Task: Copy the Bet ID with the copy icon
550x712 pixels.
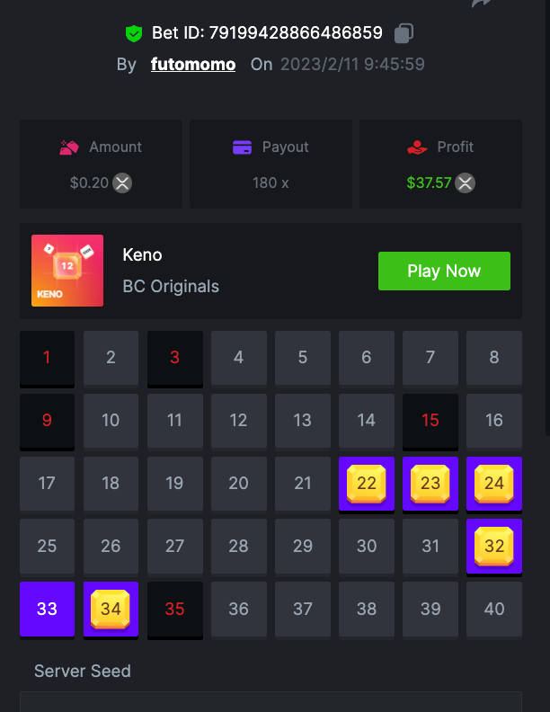Action: pyautogui.click(x=404, y=33)
